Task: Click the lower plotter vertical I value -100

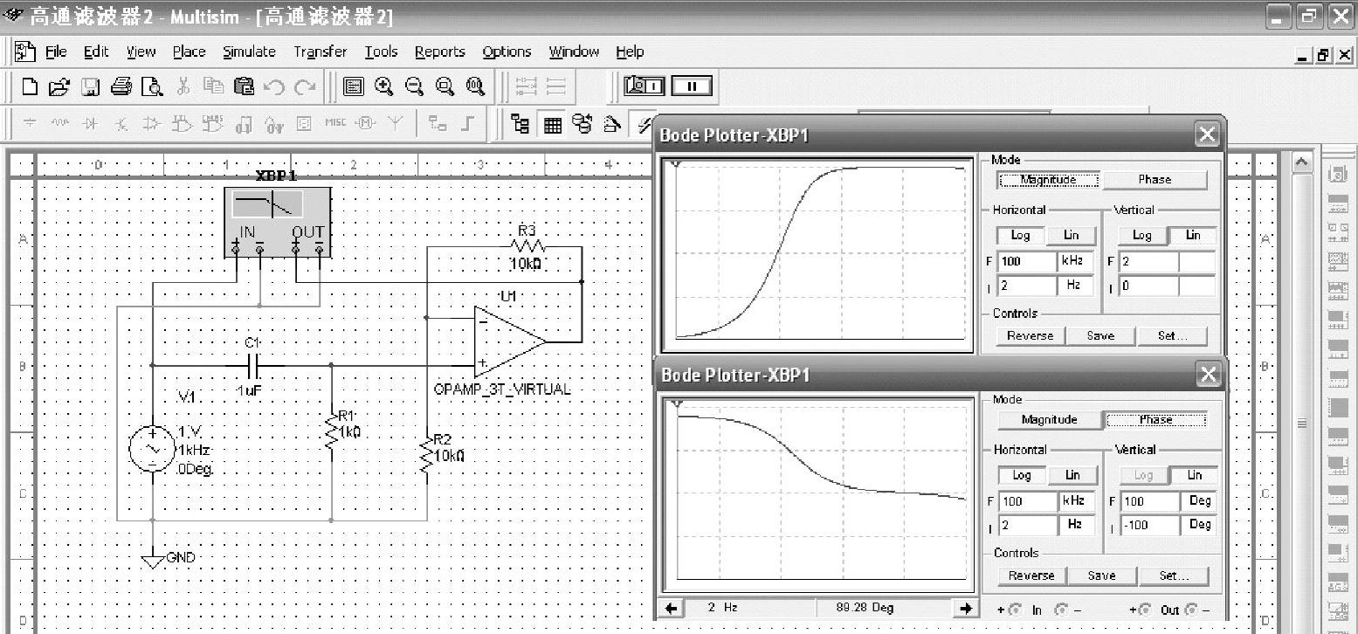Action: (x=1149, y=526)
